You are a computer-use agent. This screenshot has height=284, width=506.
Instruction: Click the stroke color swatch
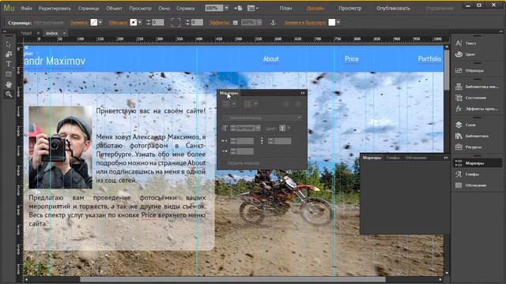coord(134,22)
